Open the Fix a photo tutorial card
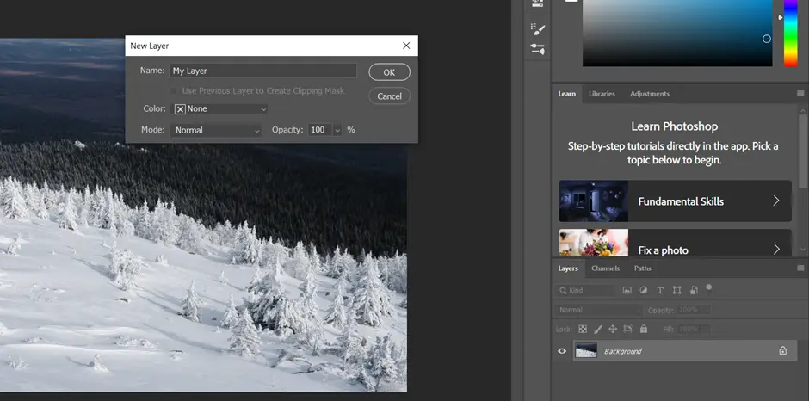The width and height of the screenshot is (809, 401). [x=675, y=243]
